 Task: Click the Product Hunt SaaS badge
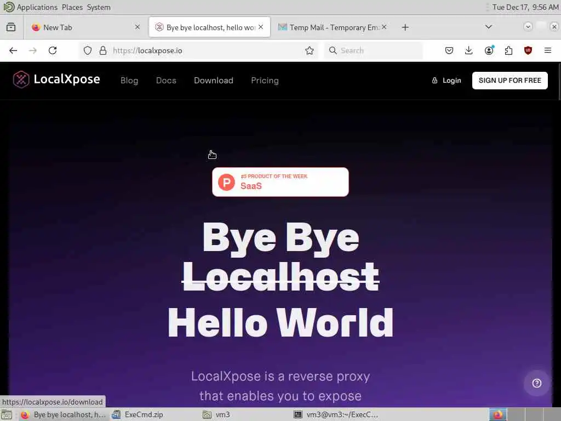point(280,182)
